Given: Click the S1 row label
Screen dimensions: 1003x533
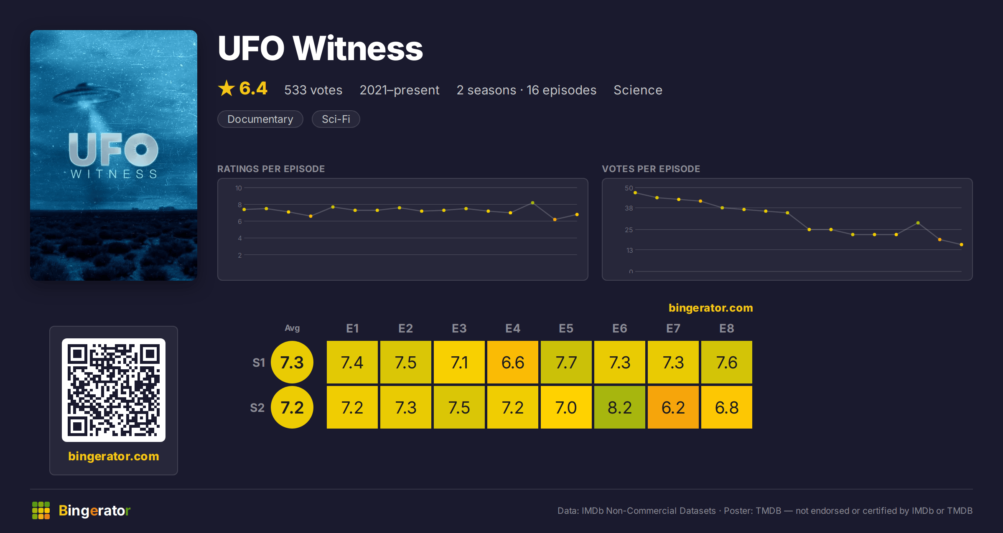Looking at the screenshot, I should [x=259, y=363].
